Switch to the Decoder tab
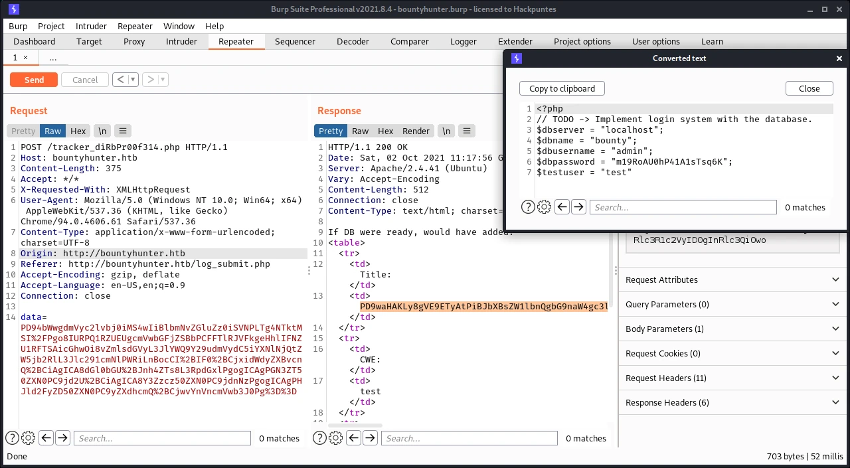The width and height of the screenshot is (850, 468). click(353, 41)
